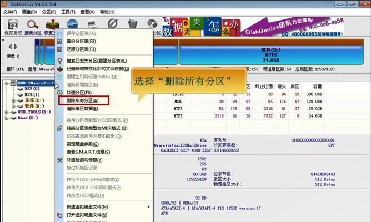Choose 打开虚拟硬盘文件(V) menu entry
Viewport: 371px width, 222px height.
pyautogui.click(x=87, y=215)
